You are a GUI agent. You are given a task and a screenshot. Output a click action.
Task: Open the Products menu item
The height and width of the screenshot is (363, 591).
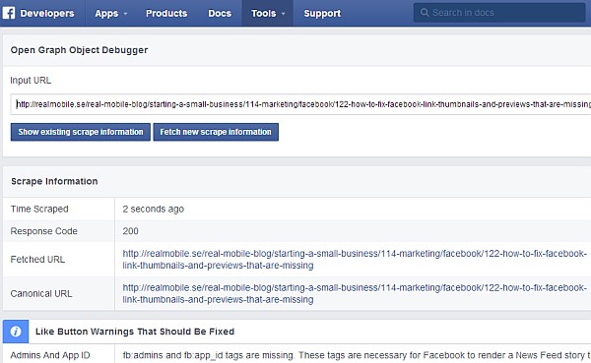coord(166,13)
